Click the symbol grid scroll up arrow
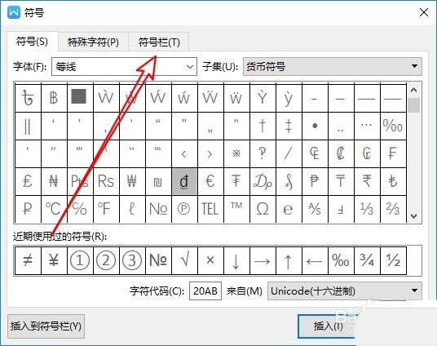The width and height of the screenshot is (437, 346). point(413,90)
